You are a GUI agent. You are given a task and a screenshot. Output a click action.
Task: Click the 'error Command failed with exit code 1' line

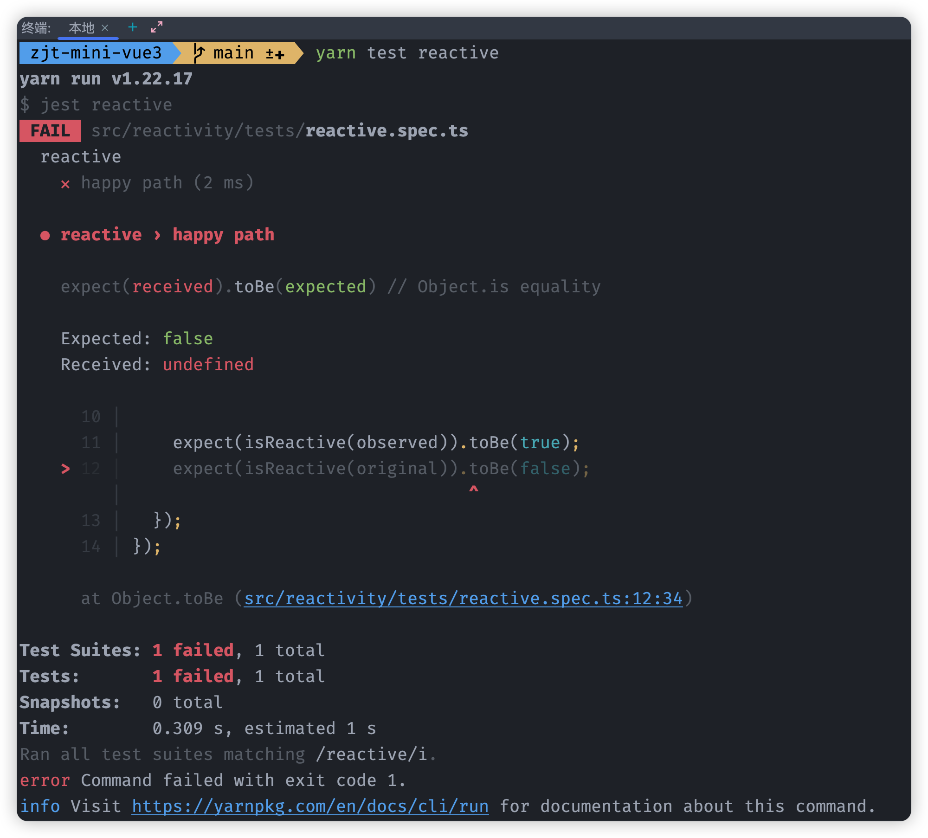(x=213, y=780)
